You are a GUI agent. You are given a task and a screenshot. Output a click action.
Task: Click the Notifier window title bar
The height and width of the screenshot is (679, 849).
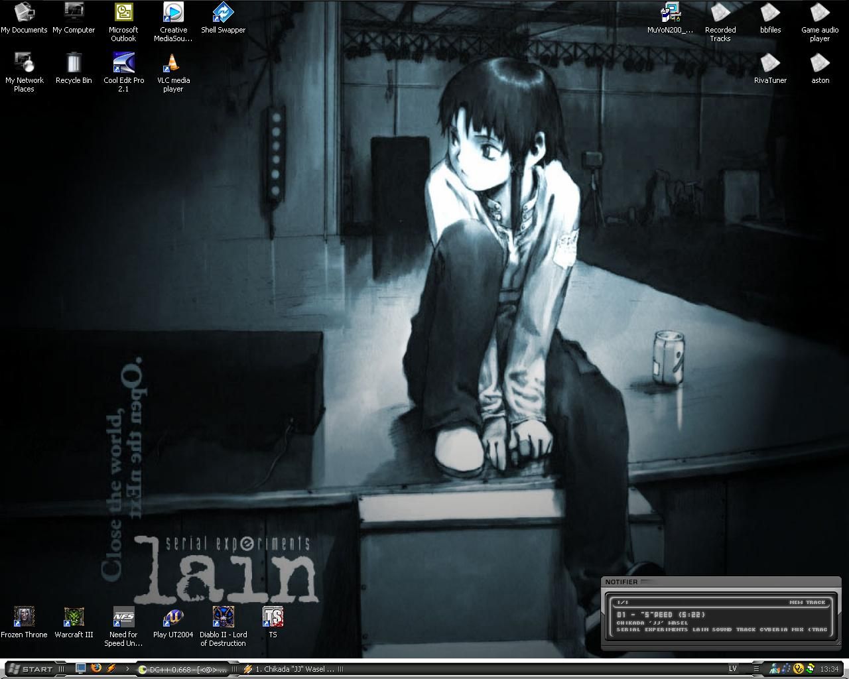click(721, 582)
